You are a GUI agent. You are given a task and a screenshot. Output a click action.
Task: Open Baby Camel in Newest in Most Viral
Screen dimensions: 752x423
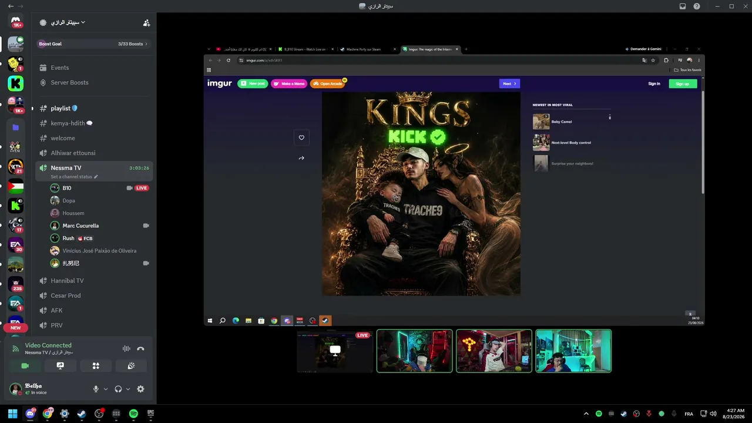point(561,122)
